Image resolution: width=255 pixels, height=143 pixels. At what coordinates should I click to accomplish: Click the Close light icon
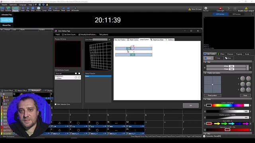[x=220, y=9]
